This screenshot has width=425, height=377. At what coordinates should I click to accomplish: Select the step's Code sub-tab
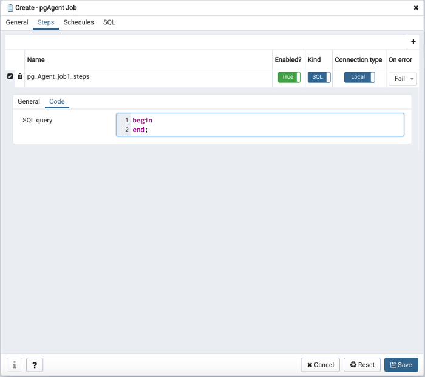pos(57,101)
